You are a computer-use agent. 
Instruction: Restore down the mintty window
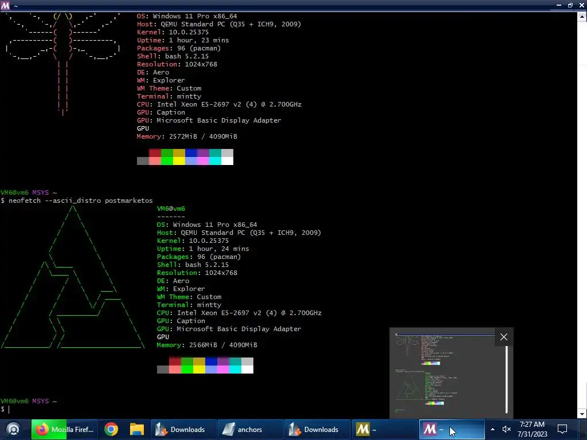(x=570, y=5)
